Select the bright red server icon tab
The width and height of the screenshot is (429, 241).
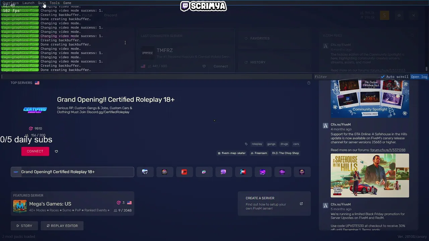(184, 172)
